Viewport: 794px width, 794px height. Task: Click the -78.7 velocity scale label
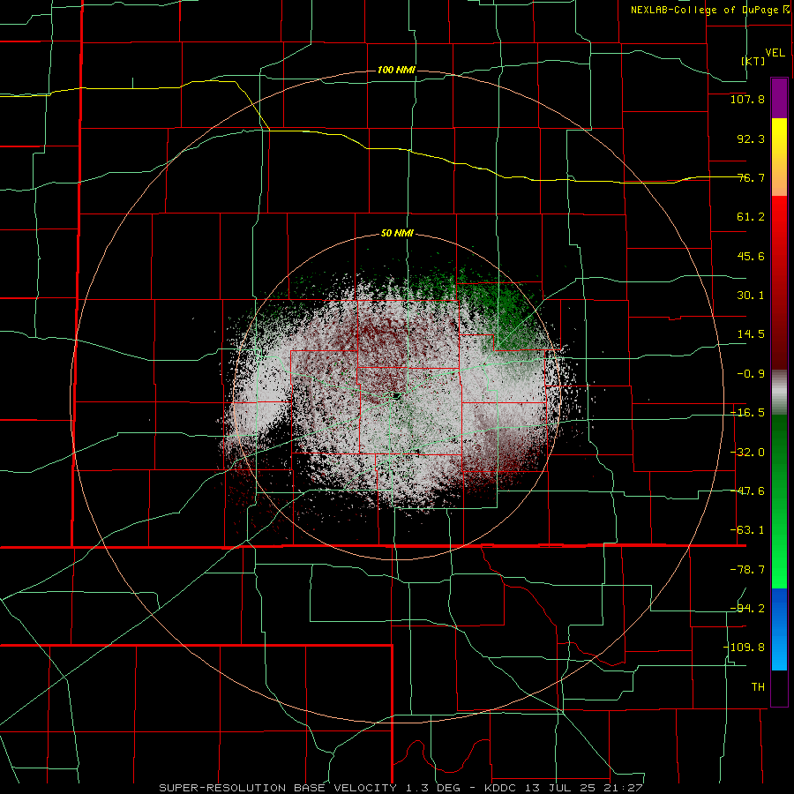coord(747,570)
